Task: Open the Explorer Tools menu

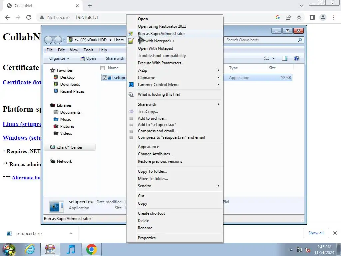Action: point(88,50)
